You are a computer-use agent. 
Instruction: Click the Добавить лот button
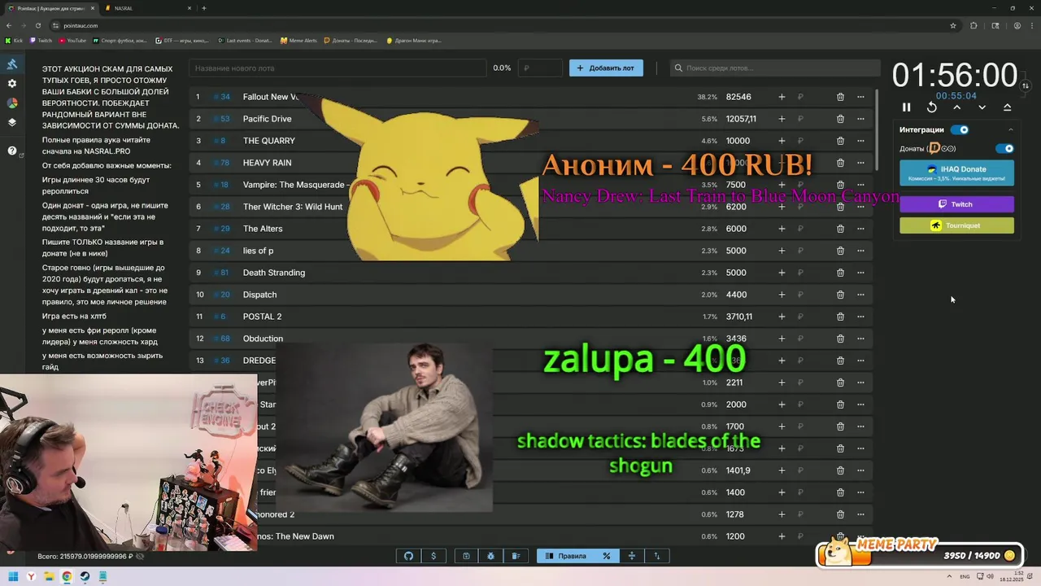(x=606, y=68)
